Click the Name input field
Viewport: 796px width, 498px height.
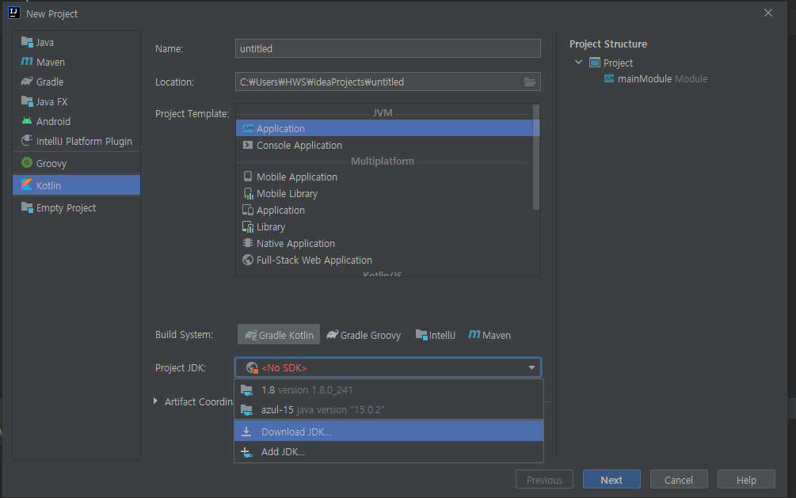tap(388, 49)
